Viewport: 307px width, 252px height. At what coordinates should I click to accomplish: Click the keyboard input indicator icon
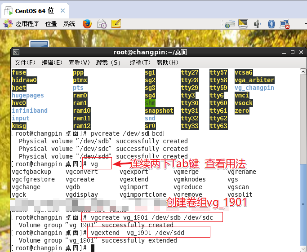(x=230, y=24)
